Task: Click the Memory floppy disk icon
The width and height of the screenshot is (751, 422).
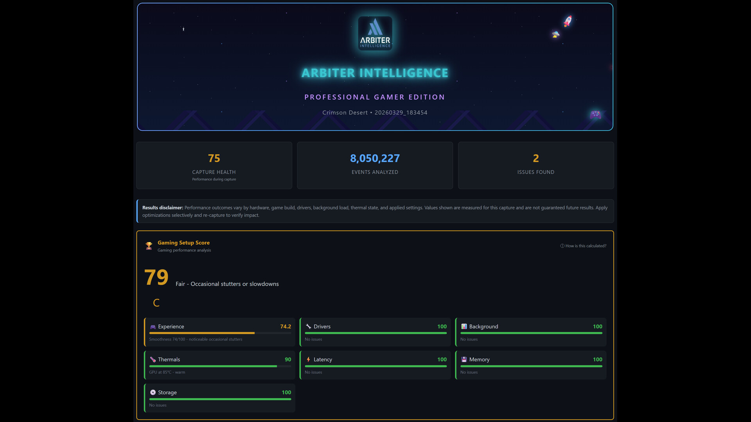Action: point(464,359)
